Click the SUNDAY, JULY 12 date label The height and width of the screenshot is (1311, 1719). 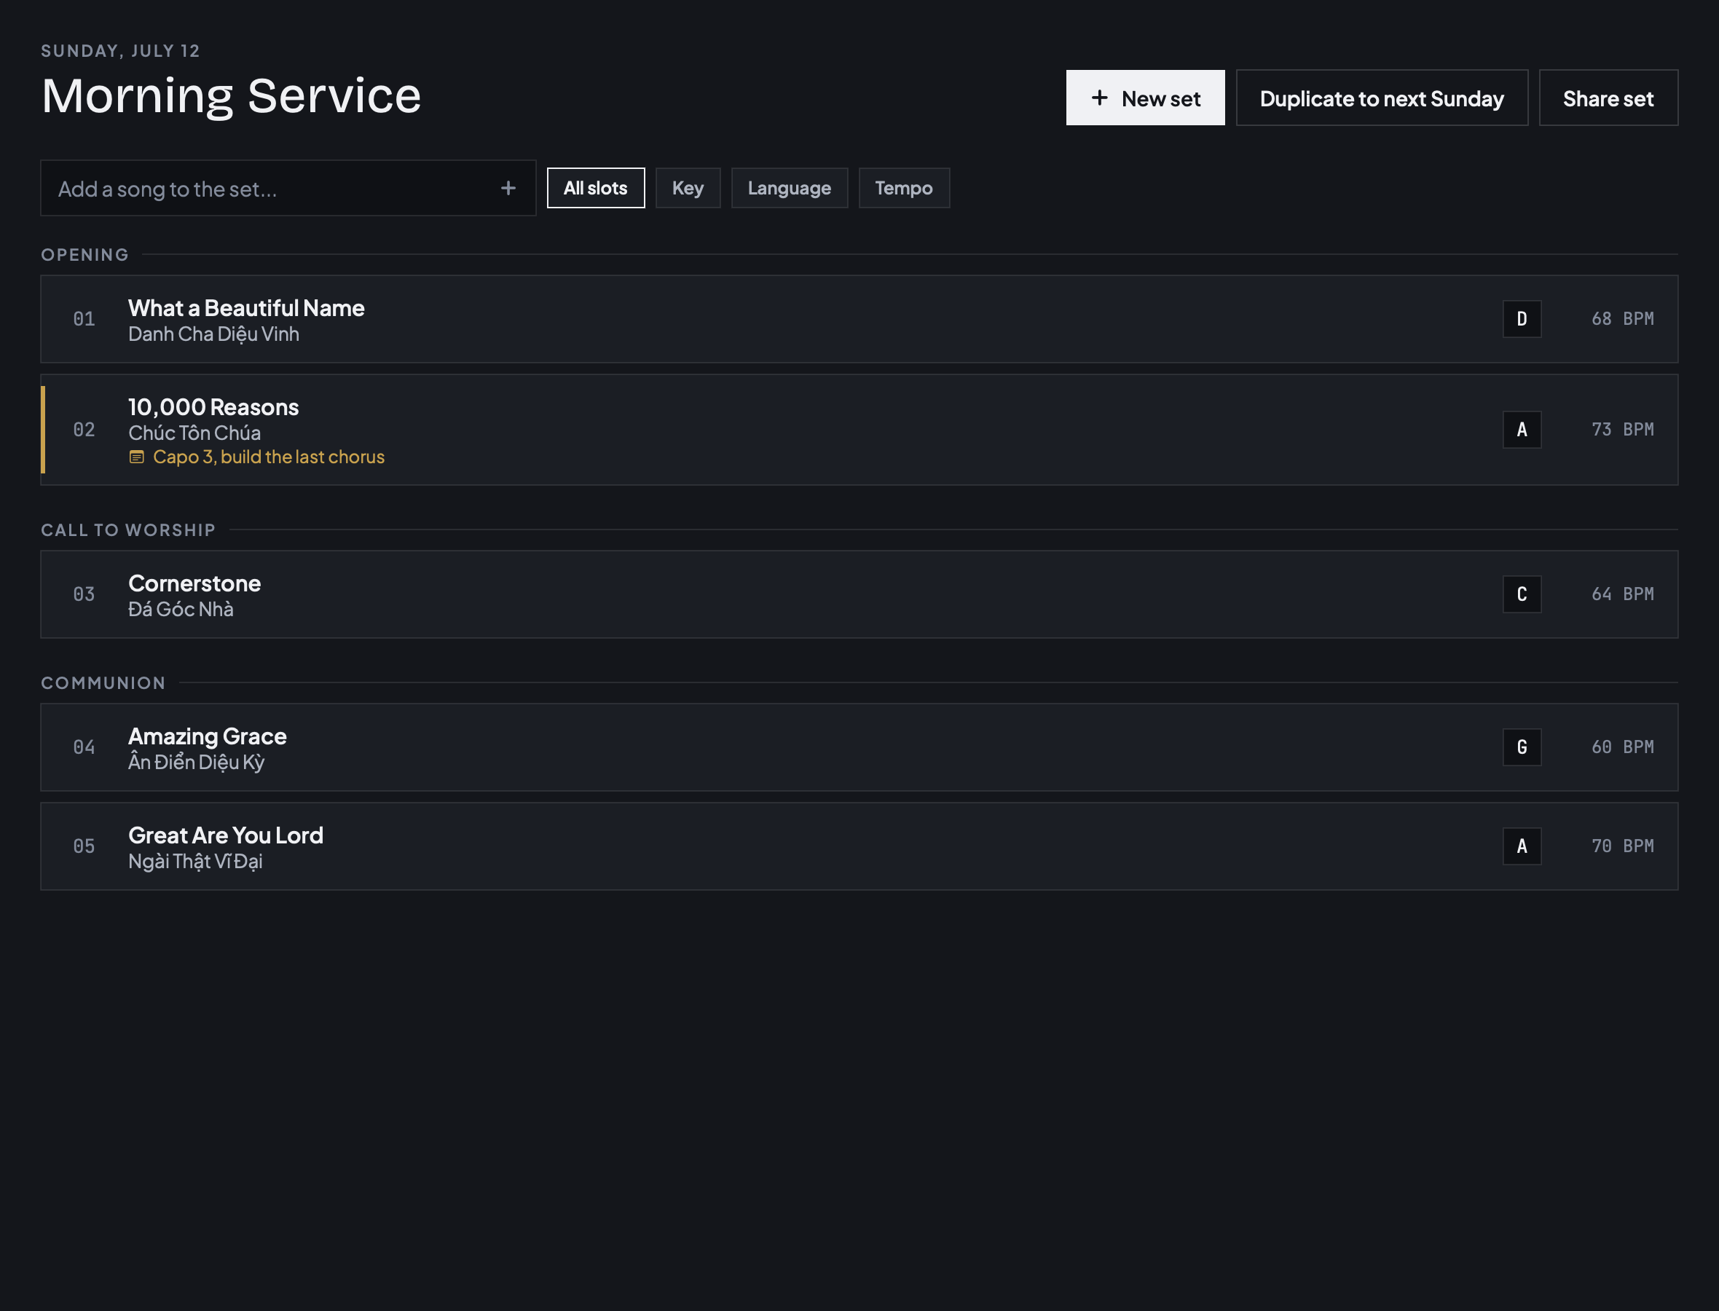point(120,52)
